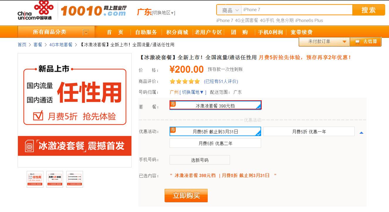This screenshot has height=212, width=389.
Task: Choose the 月费5折 优惠二年 promotion
Action: coord(215,143)
